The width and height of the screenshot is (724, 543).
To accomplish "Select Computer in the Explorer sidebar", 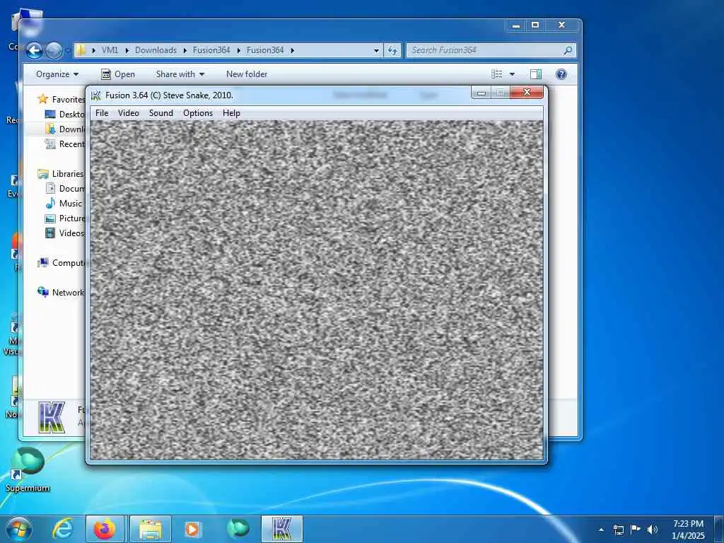I will 62,263.
